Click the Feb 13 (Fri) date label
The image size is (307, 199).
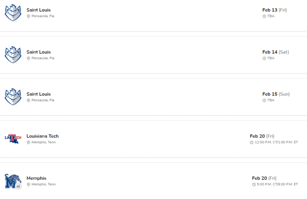274,10
